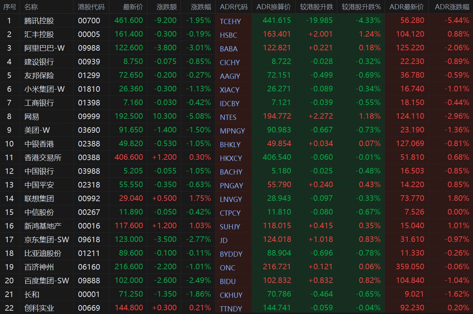The width and height of the screenshot is (473, 314).
Task: Sort by the 序号 column header
Action: [x=9, y=7]
